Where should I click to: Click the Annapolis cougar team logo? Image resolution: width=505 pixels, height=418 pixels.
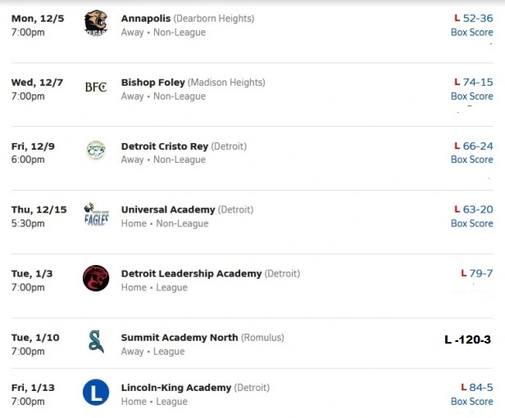click(96, 23)
